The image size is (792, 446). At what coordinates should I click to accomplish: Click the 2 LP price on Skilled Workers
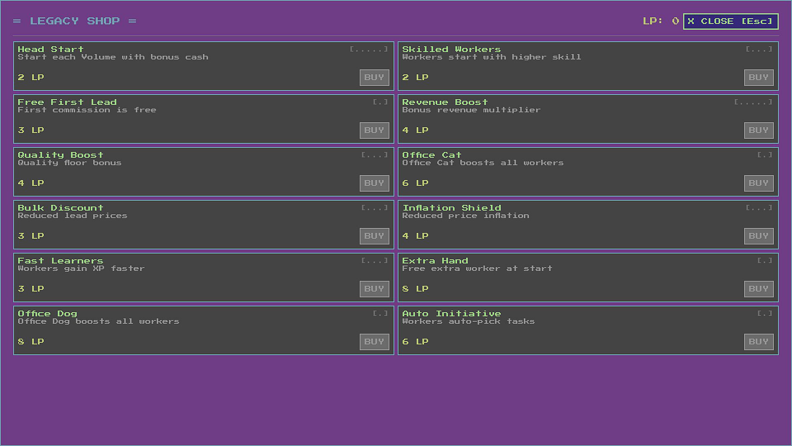point(415,77)
